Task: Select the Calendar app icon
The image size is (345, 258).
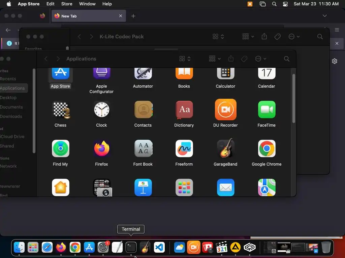Action: [x=267, y=74]
